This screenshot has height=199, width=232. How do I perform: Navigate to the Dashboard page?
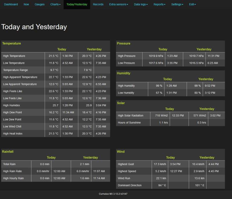click(x=11, y=4)
